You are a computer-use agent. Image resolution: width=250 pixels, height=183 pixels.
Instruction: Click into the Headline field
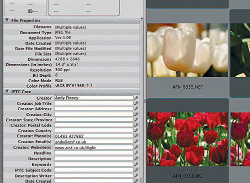(x=93, y=153)
